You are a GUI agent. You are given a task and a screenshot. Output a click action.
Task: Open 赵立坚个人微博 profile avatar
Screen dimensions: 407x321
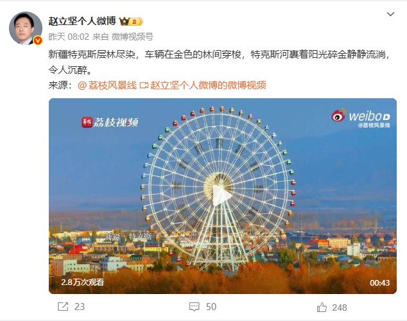(x=26, y=28)
